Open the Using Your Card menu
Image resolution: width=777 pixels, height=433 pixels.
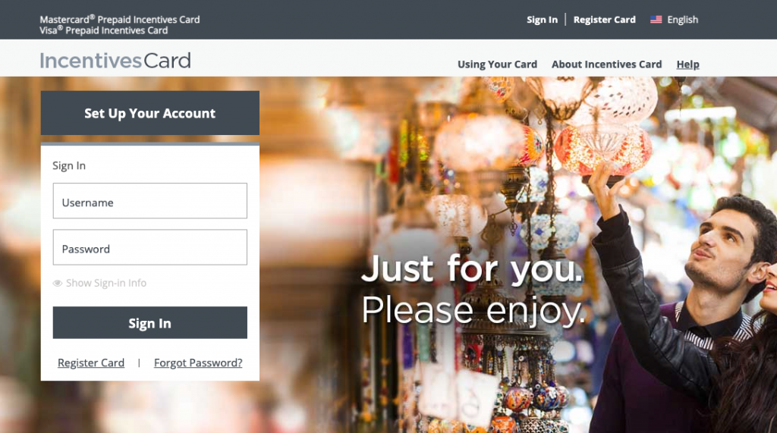click(x=497, y=64)
